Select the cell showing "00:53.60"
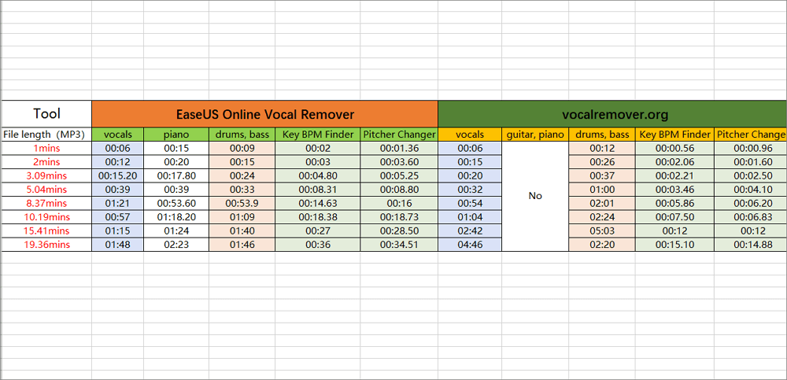Screen dimensions: 787x380 [176, 203]
